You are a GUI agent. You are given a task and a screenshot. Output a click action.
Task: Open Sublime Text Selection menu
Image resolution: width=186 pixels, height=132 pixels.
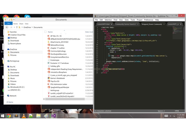coord(108,20)
